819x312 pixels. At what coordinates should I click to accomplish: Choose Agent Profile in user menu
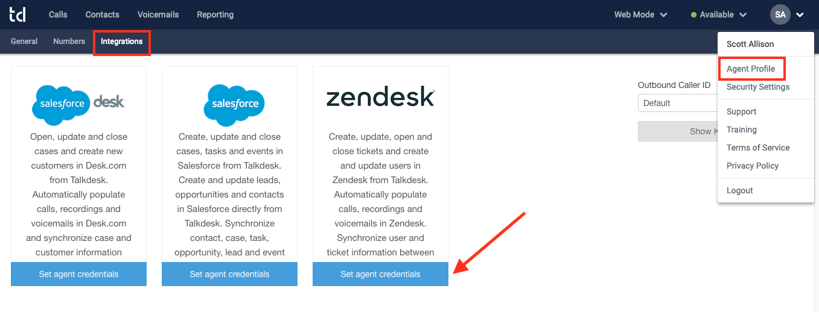[x=751, y=69]
